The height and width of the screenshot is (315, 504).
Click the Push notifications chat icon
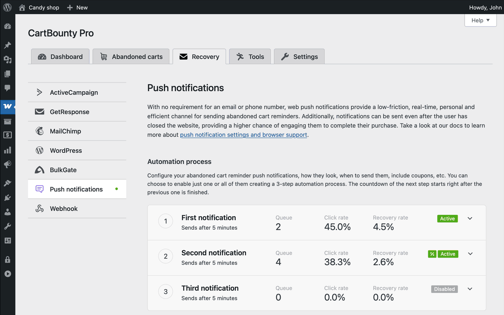tap(39, 189)
